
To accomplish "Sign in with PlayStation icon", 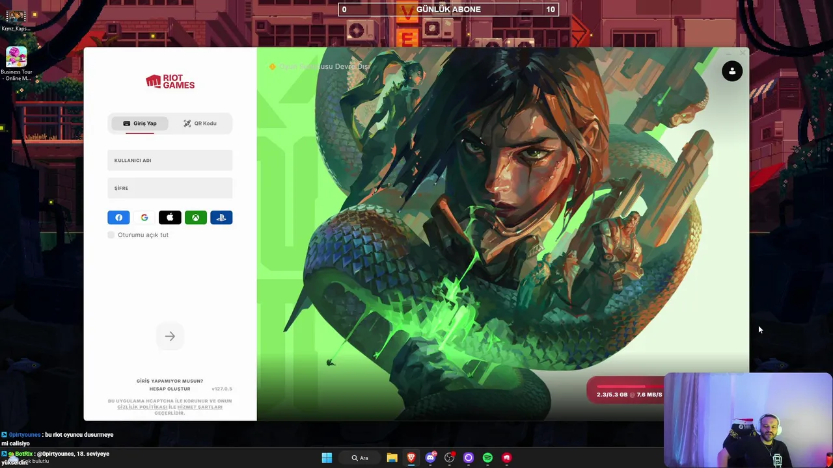I will click(221, 218).
